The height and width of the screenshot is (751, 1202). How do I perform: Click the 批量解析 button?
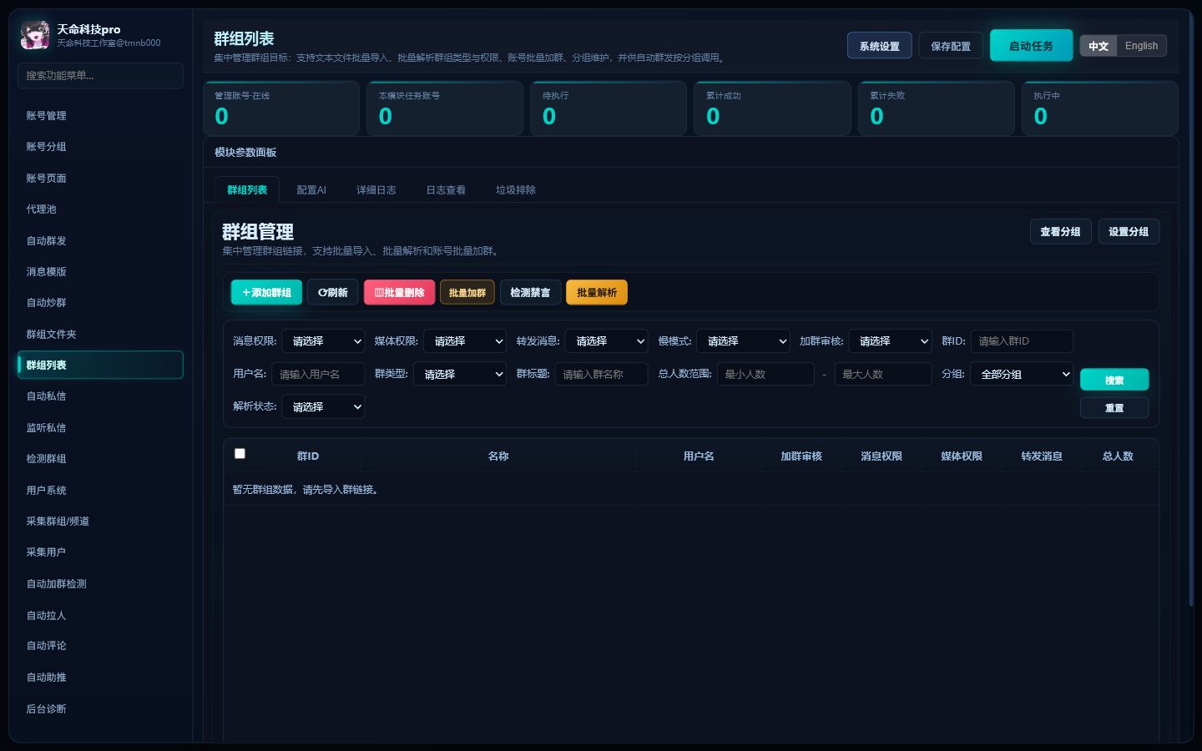[597, 293]
